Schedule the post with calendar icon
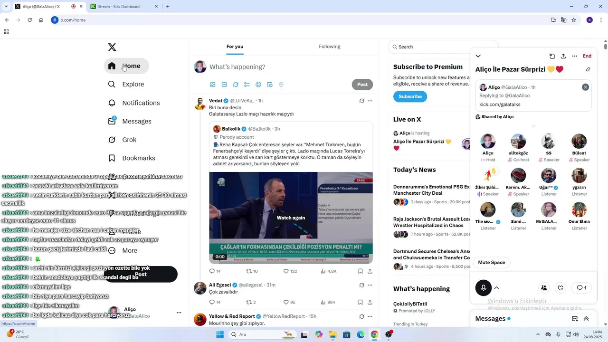Screen dimensions: 608x342 (270, 85)
